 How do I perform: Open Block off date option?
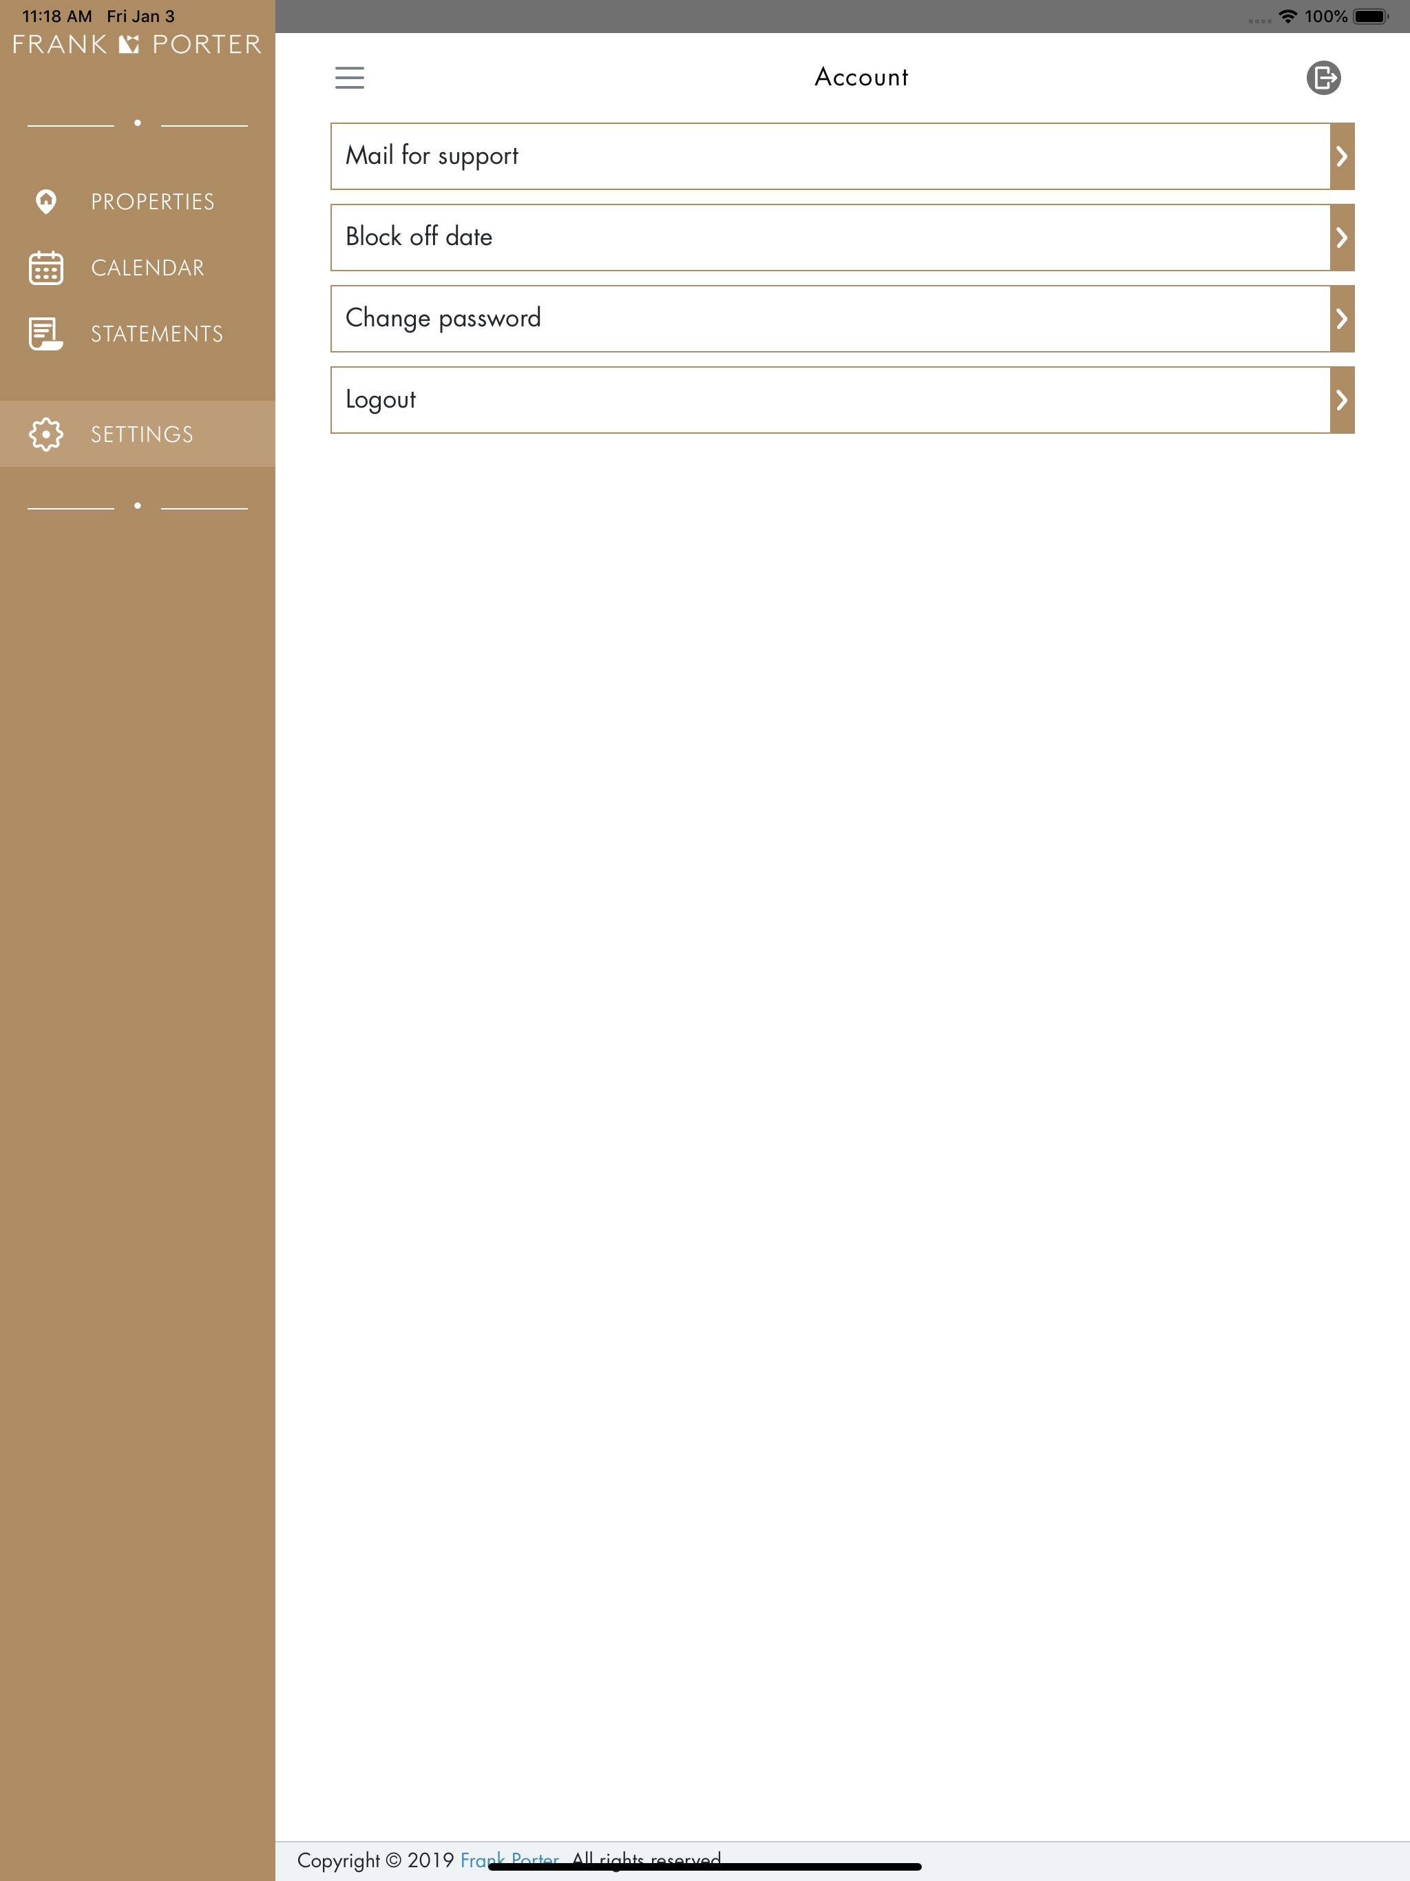[842, 238]
